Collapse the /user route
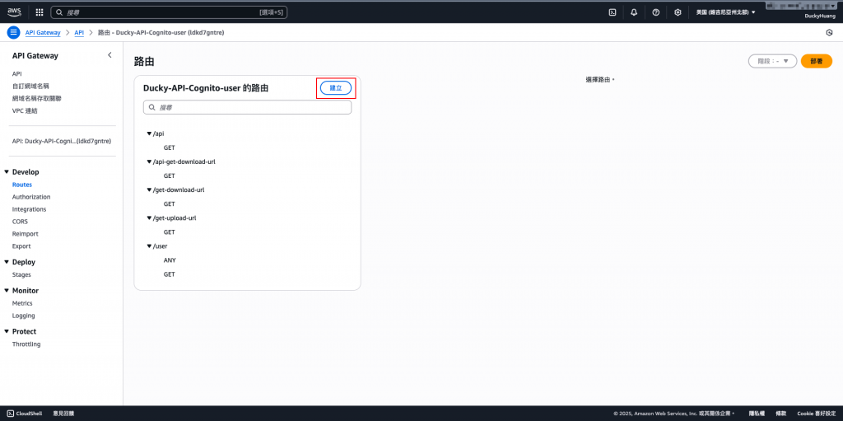Viewport: 843px width, 421px height. pyautogui.click(x=150, y=246)
